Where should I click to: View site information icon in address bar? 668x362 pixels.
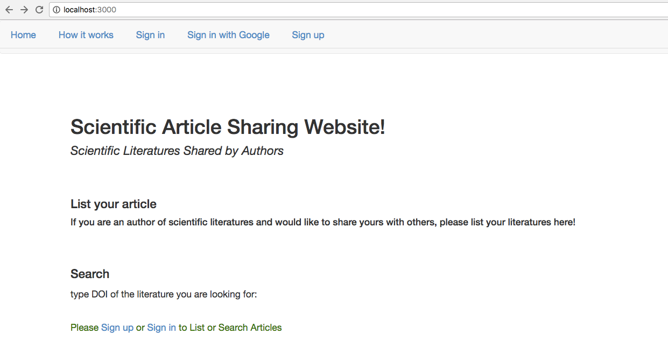[57, 10]
